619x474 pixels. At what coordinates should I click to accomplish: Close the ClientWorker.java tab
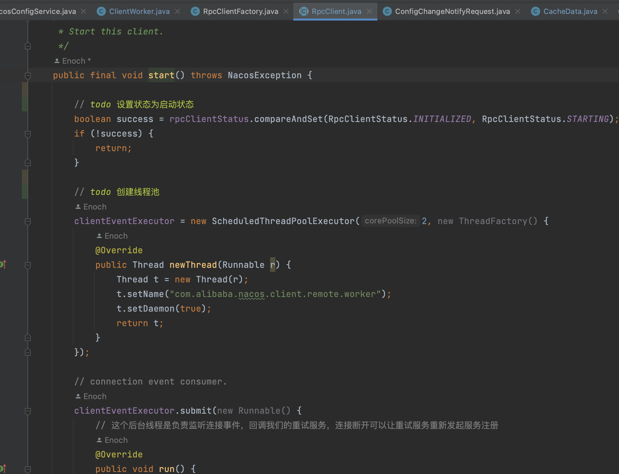point(177,11)
